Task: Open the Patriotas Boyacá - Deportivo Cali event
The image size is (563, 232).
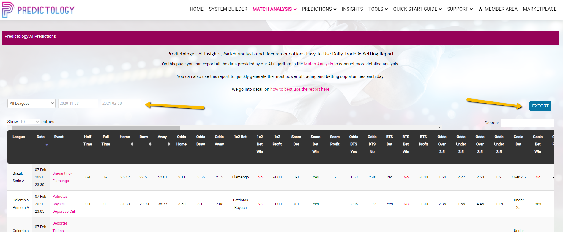Action: 64,204
